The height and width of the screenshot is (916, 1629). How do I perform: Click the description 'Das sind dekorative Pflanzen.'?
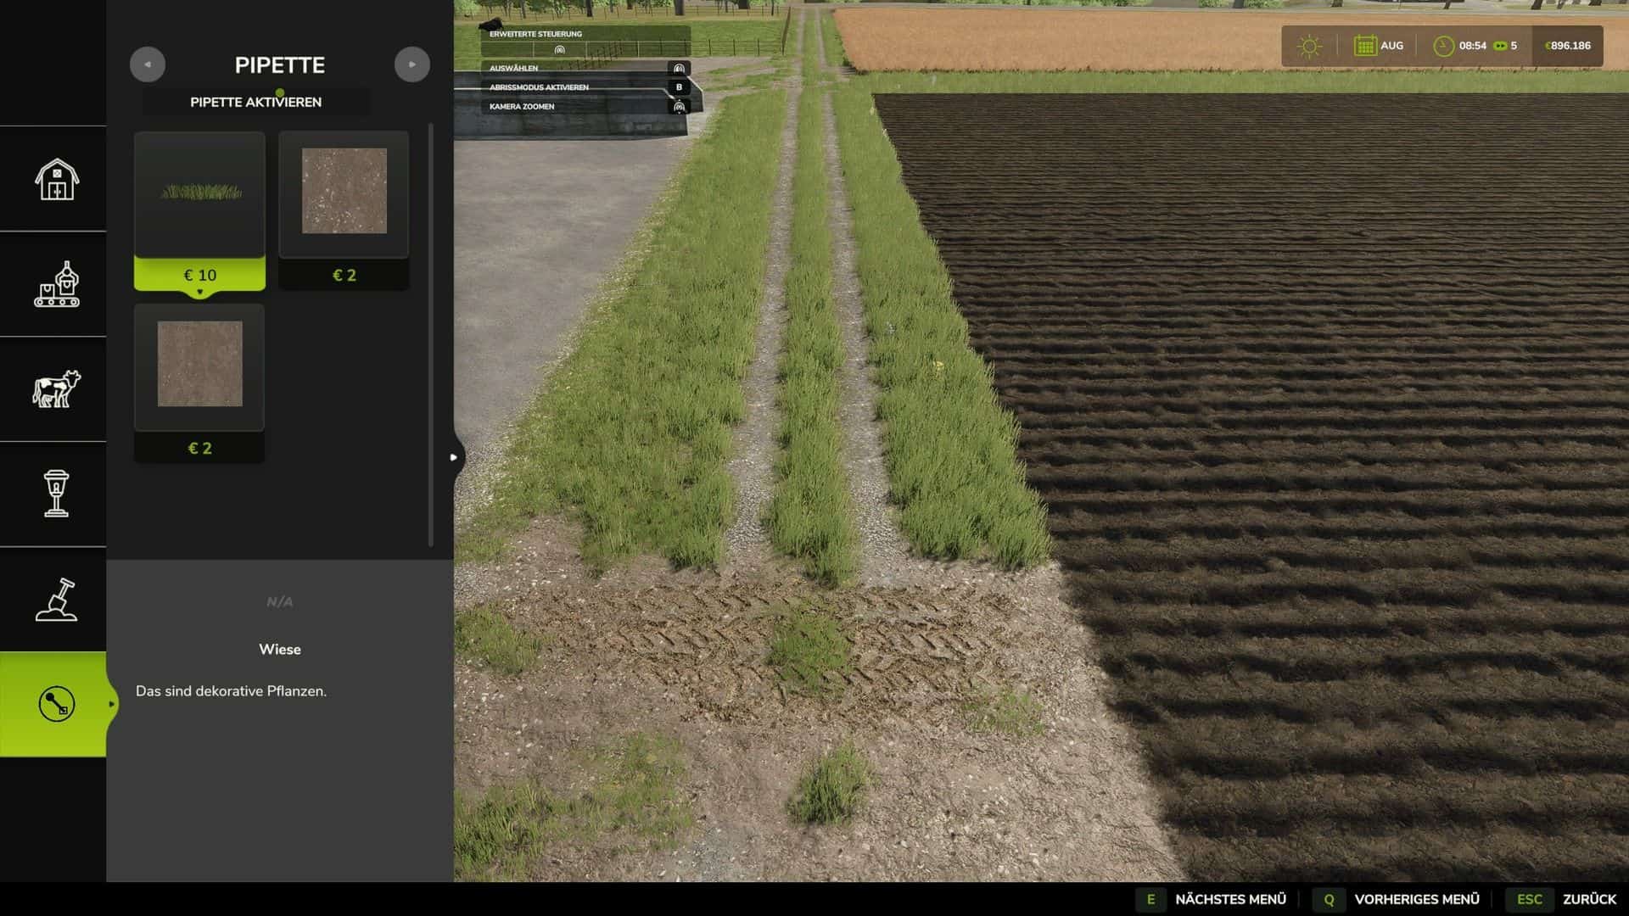[231, 691]
